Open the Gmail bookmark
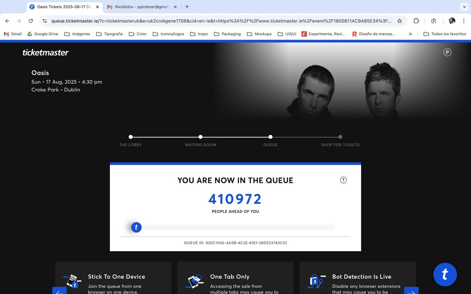The height and width of the screenshot is (294, 471). tap(13, 34)
